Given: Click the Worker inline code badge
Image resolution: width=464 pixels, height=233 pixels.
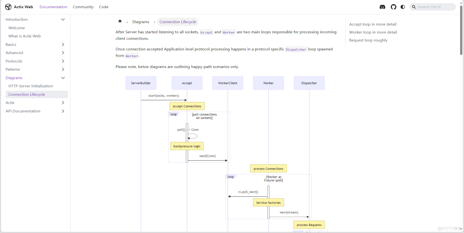Looking at the screenshot, I should (229, 32).
